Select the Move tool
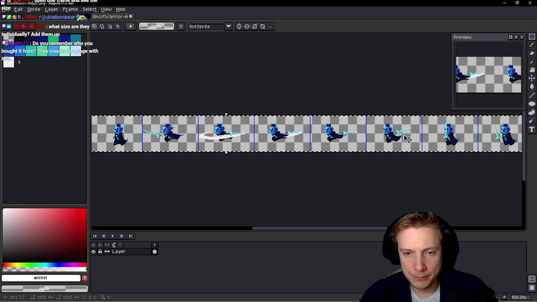The image size is (537, 302). 532,78
